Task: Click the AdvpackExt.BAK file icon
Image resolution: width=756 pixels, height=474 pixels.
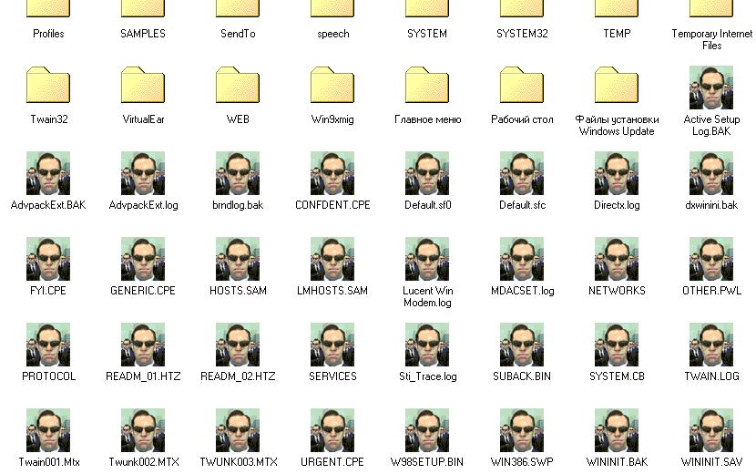Action: [x=48, y=173]
